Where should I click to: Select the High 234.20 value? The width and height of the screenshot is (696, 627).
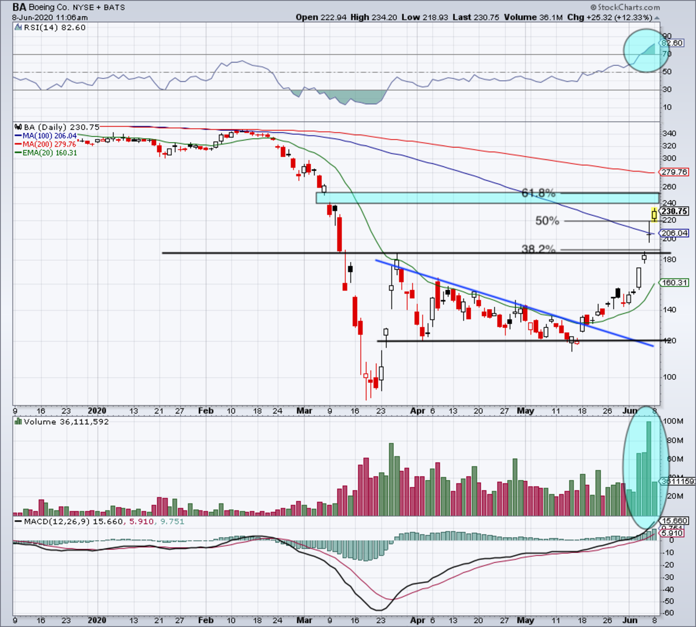point(374,17)
